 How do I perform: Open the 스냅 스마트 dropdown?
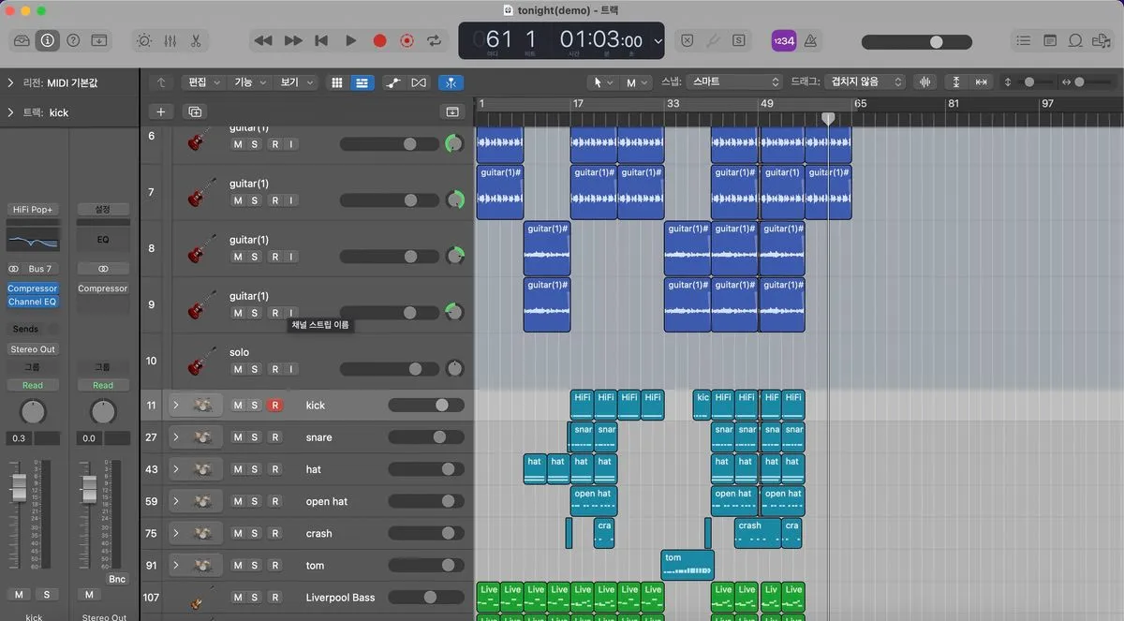tap(733, 82)
